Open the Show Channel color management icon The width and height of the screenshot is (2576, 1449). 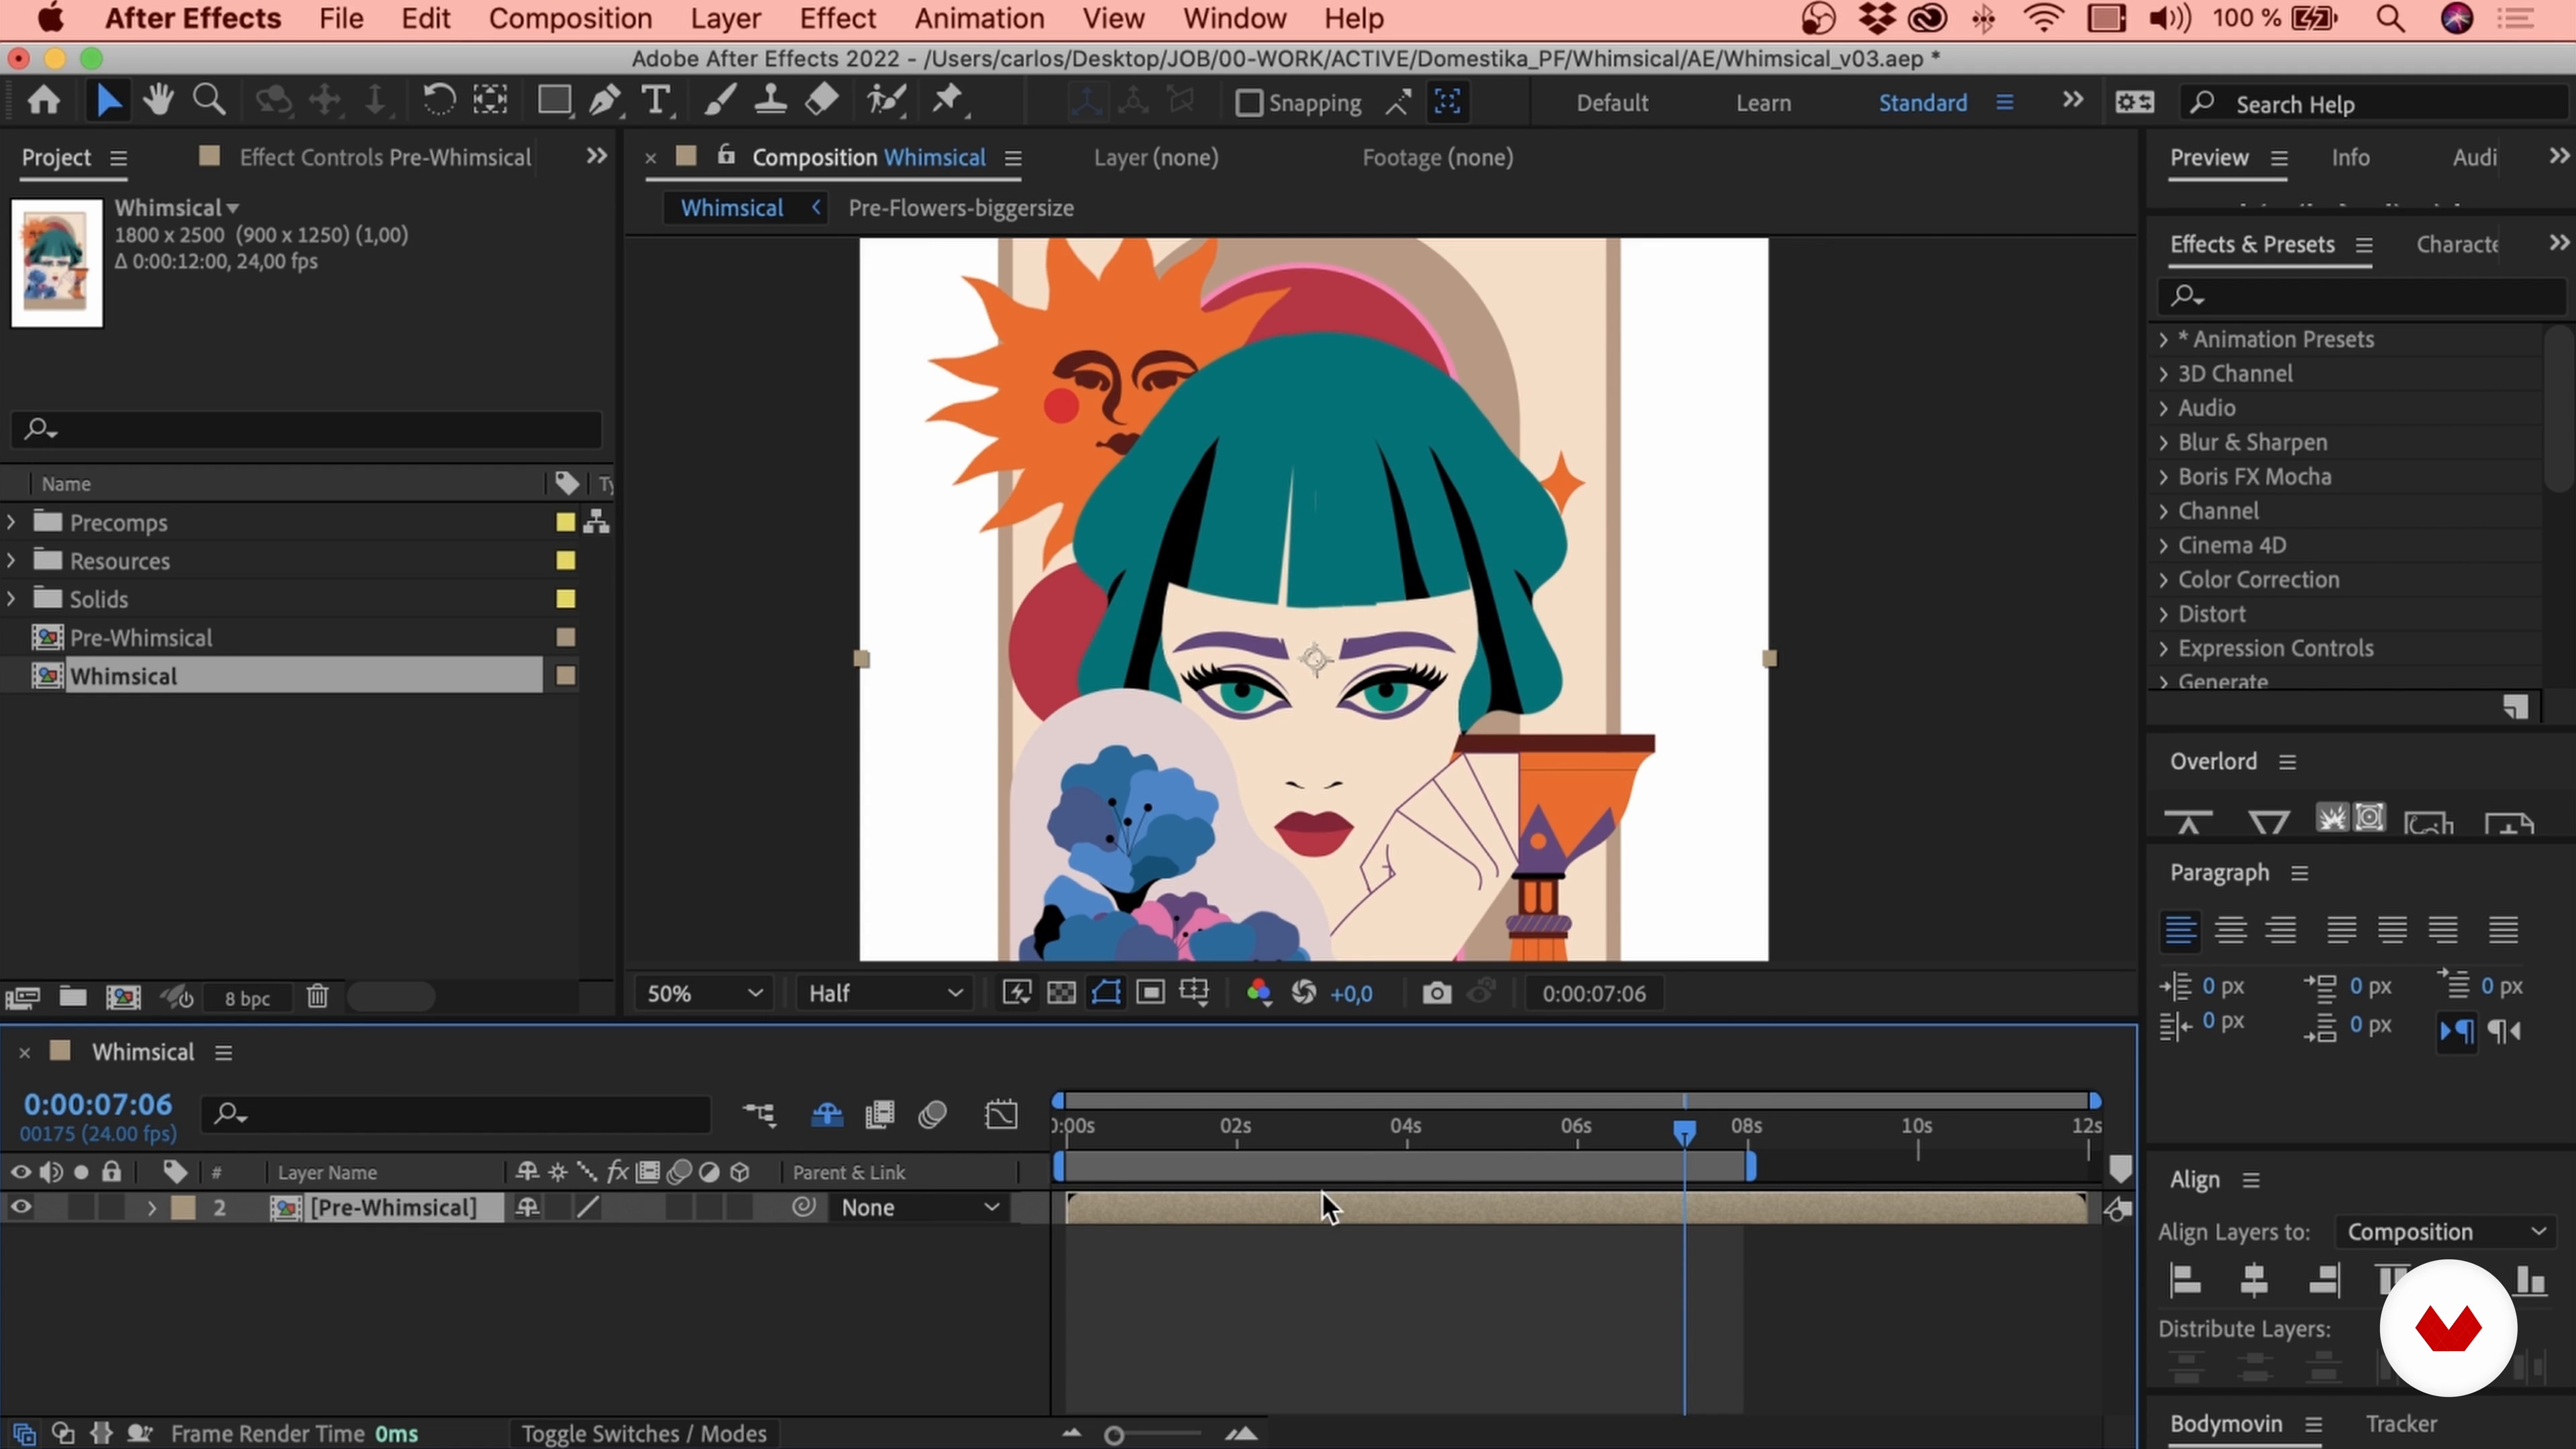1259,993
